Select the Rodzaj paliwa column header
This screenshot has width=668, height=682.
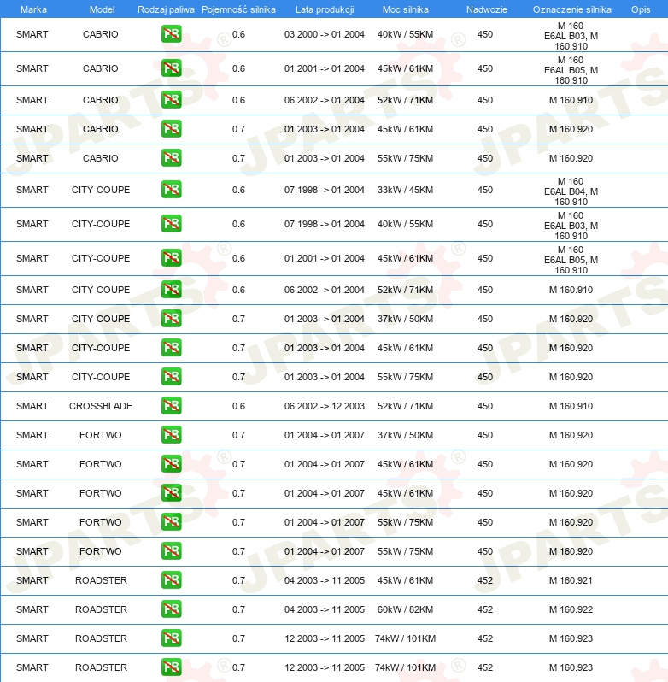click(x=166, y=9)
